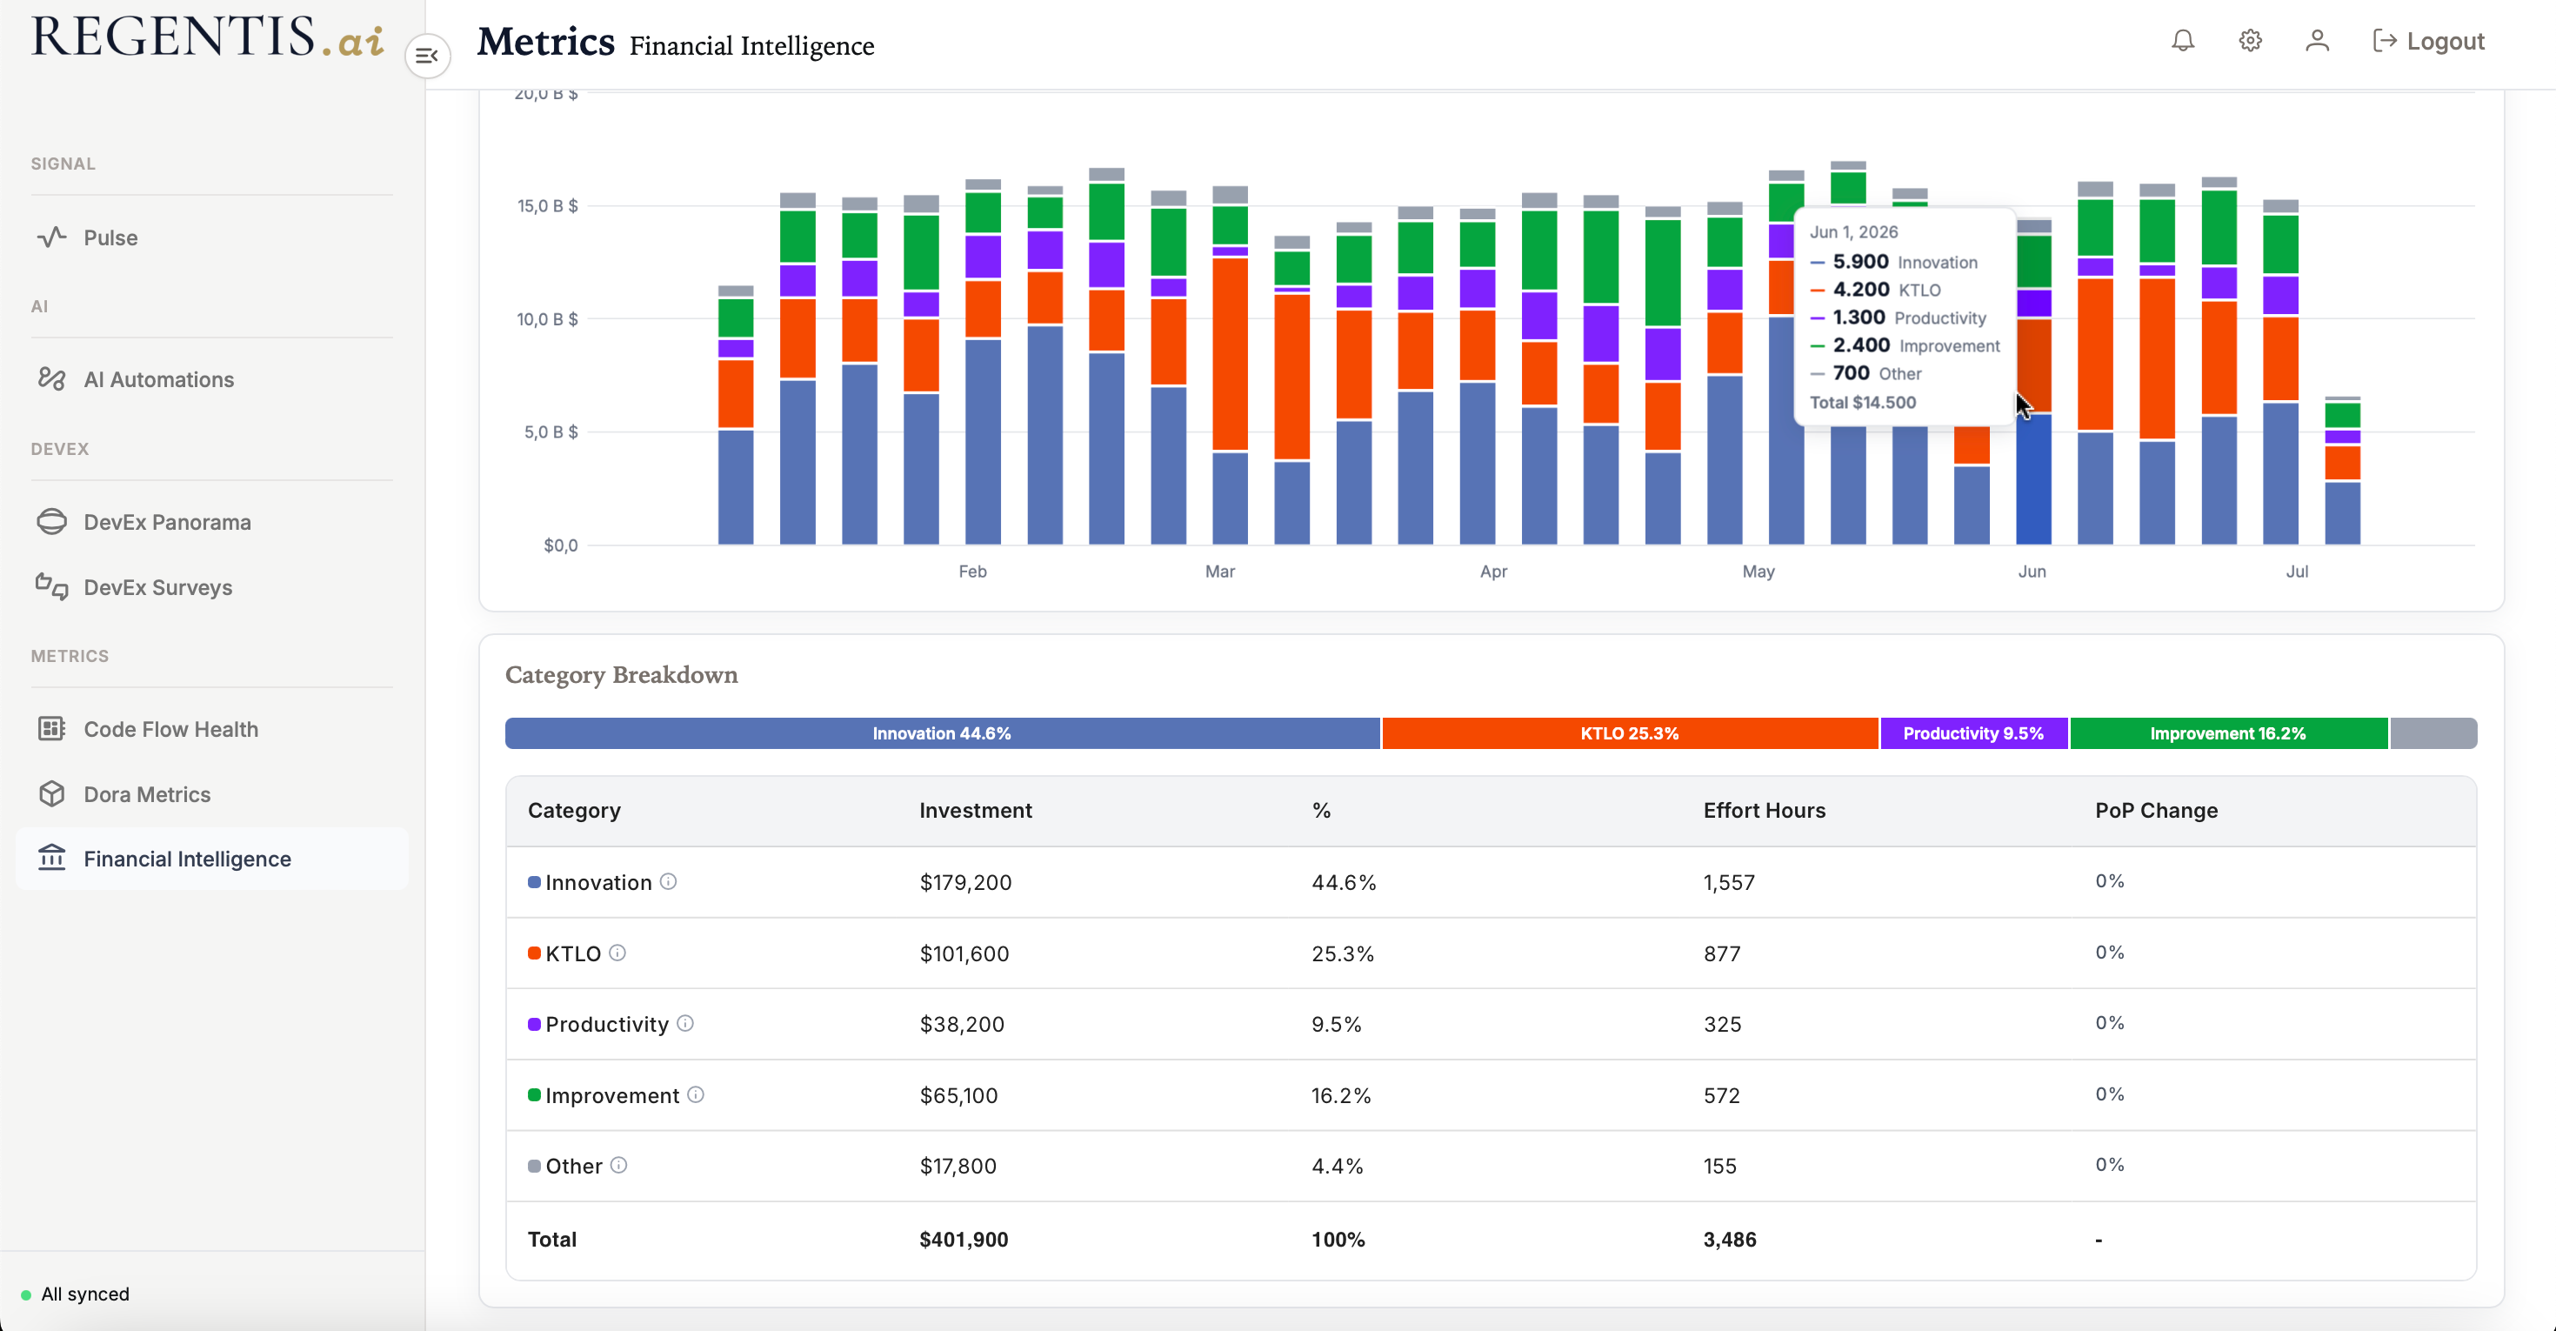This screenshot has height=1331, width=2556.
Task: Show info for Other category
Action: (618, 1165)
